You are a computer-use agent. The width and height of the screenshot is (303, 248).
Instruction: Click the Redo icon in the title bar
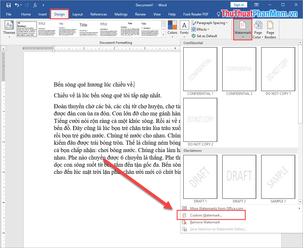[x=27, y=5]
